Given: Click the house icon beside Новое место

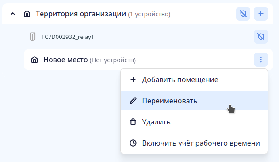Looking at the screenshot, I should [x=34, y=60].
